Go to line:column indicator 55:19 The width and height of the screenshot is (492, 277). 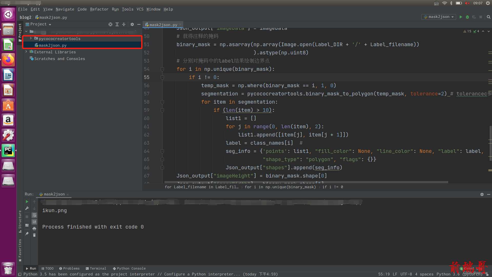pos(384,274)
